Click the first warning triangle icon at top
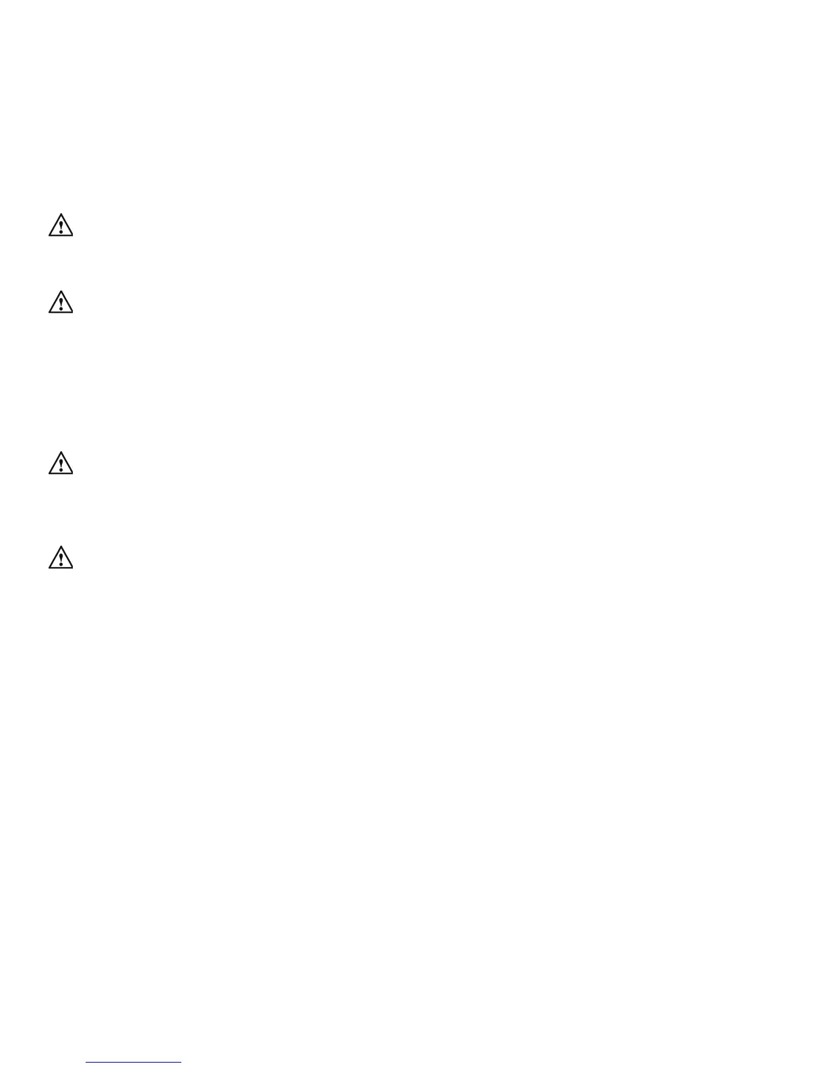Viewport: 825px width, 1068px height. [x=61, y=225]
